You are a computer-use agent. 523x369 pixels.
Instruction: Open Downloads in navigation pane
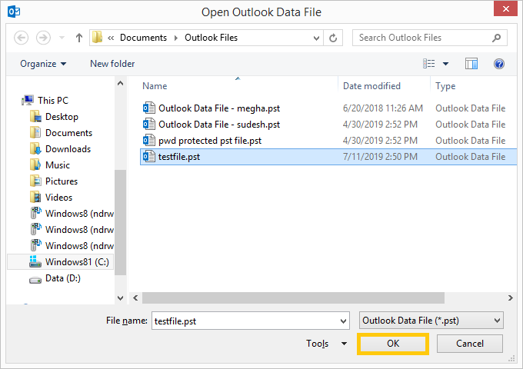(x=68, y=149)
